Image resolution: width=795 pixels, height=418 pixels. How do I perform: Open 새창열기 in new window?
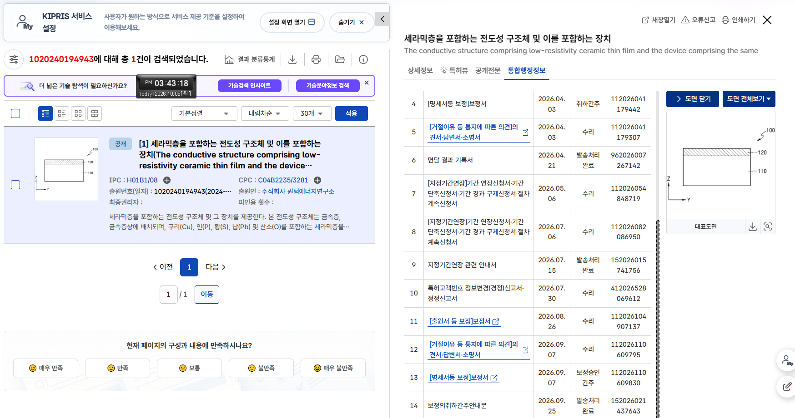coord(659,20)
